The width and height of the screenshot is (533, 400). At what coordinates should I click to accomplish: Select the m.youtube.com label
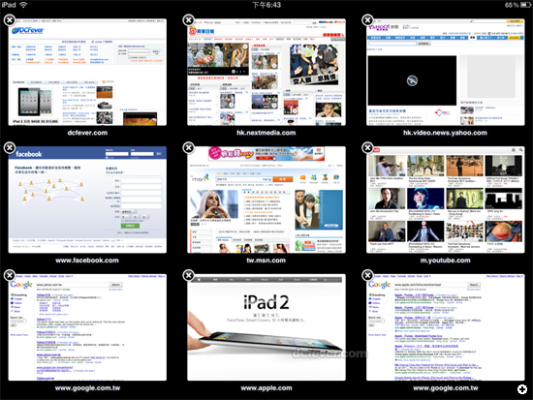(x=446, y=261)
